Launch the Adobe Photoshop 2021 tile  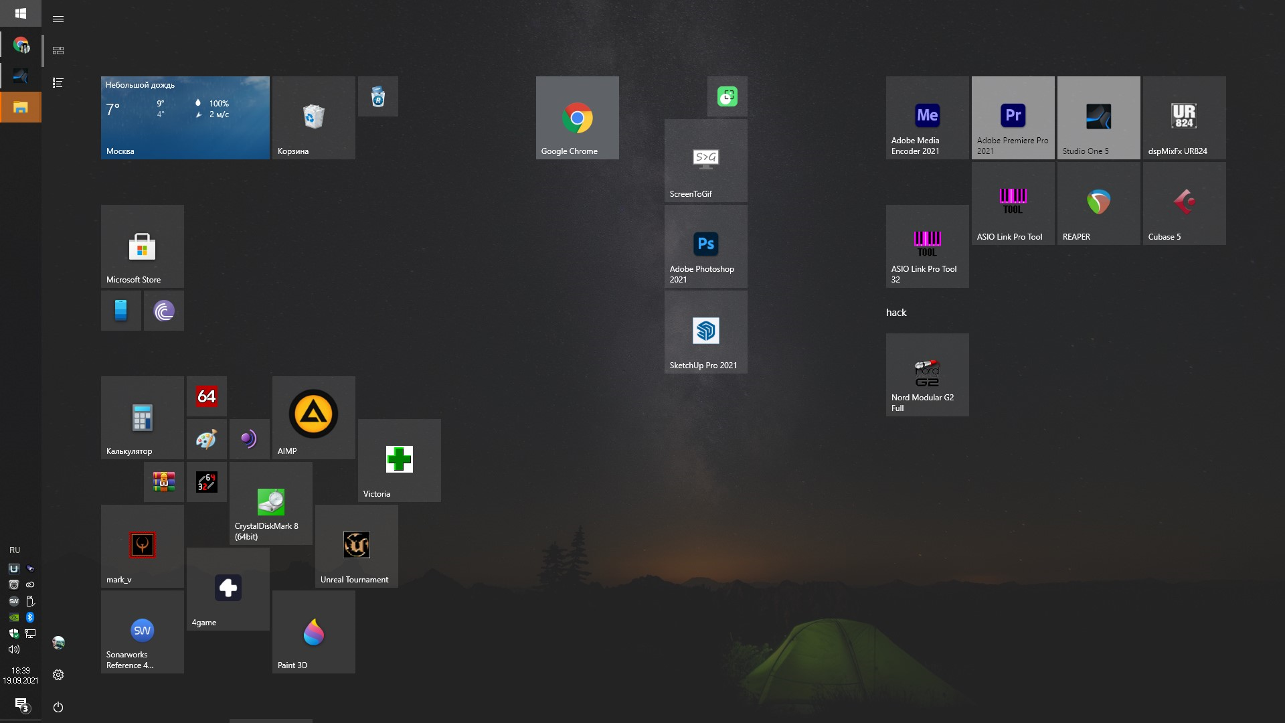click(x=705, y=246)
